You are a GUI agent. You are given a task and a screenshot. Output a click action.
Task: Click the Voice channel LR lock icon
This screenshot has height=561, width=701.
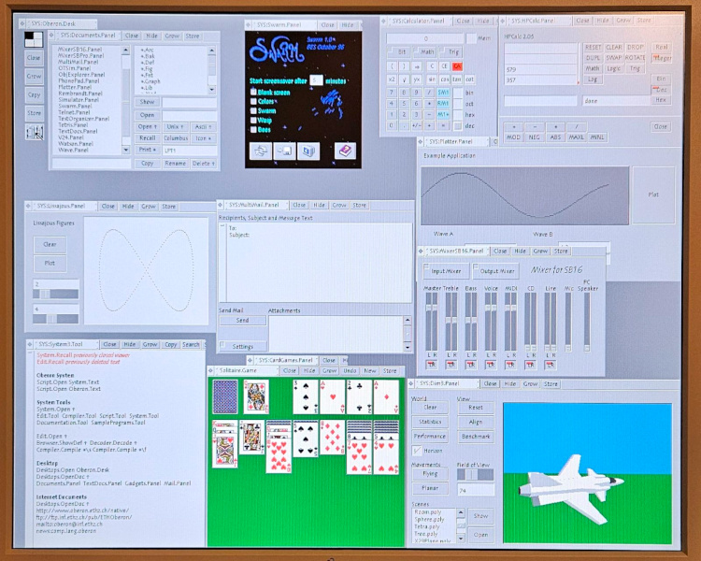click(491, 365)
